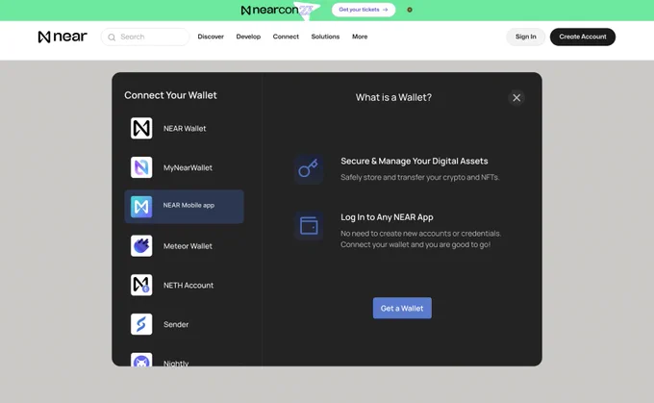654x403 pixels.
Task: Focus the Search input field
Action: pyautogui.click(x=145, y=37)
